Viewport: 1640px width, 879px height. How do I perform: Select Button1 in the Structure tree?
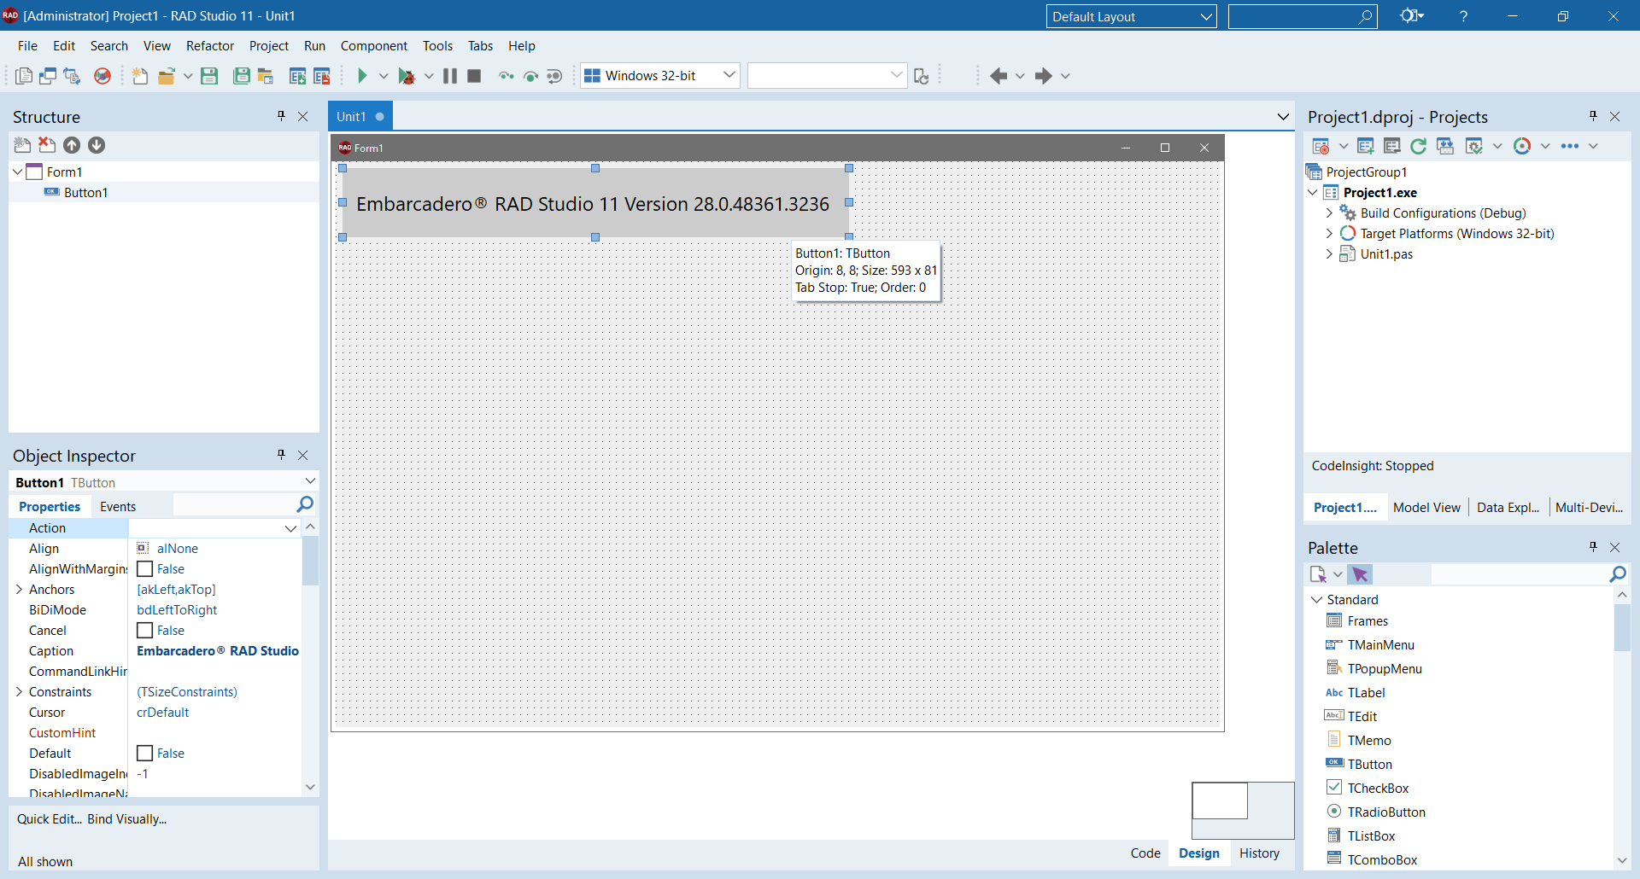[85, 193]
